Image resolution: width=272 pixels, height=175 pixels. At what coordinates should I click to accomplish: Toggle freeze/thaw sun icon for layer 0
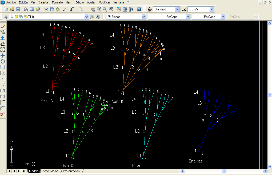(16, 17)
